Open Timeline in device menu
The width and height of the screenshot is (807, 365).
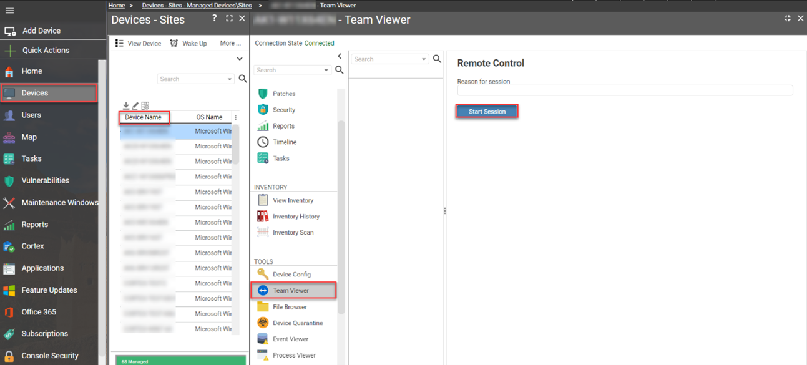coord(285,142)
